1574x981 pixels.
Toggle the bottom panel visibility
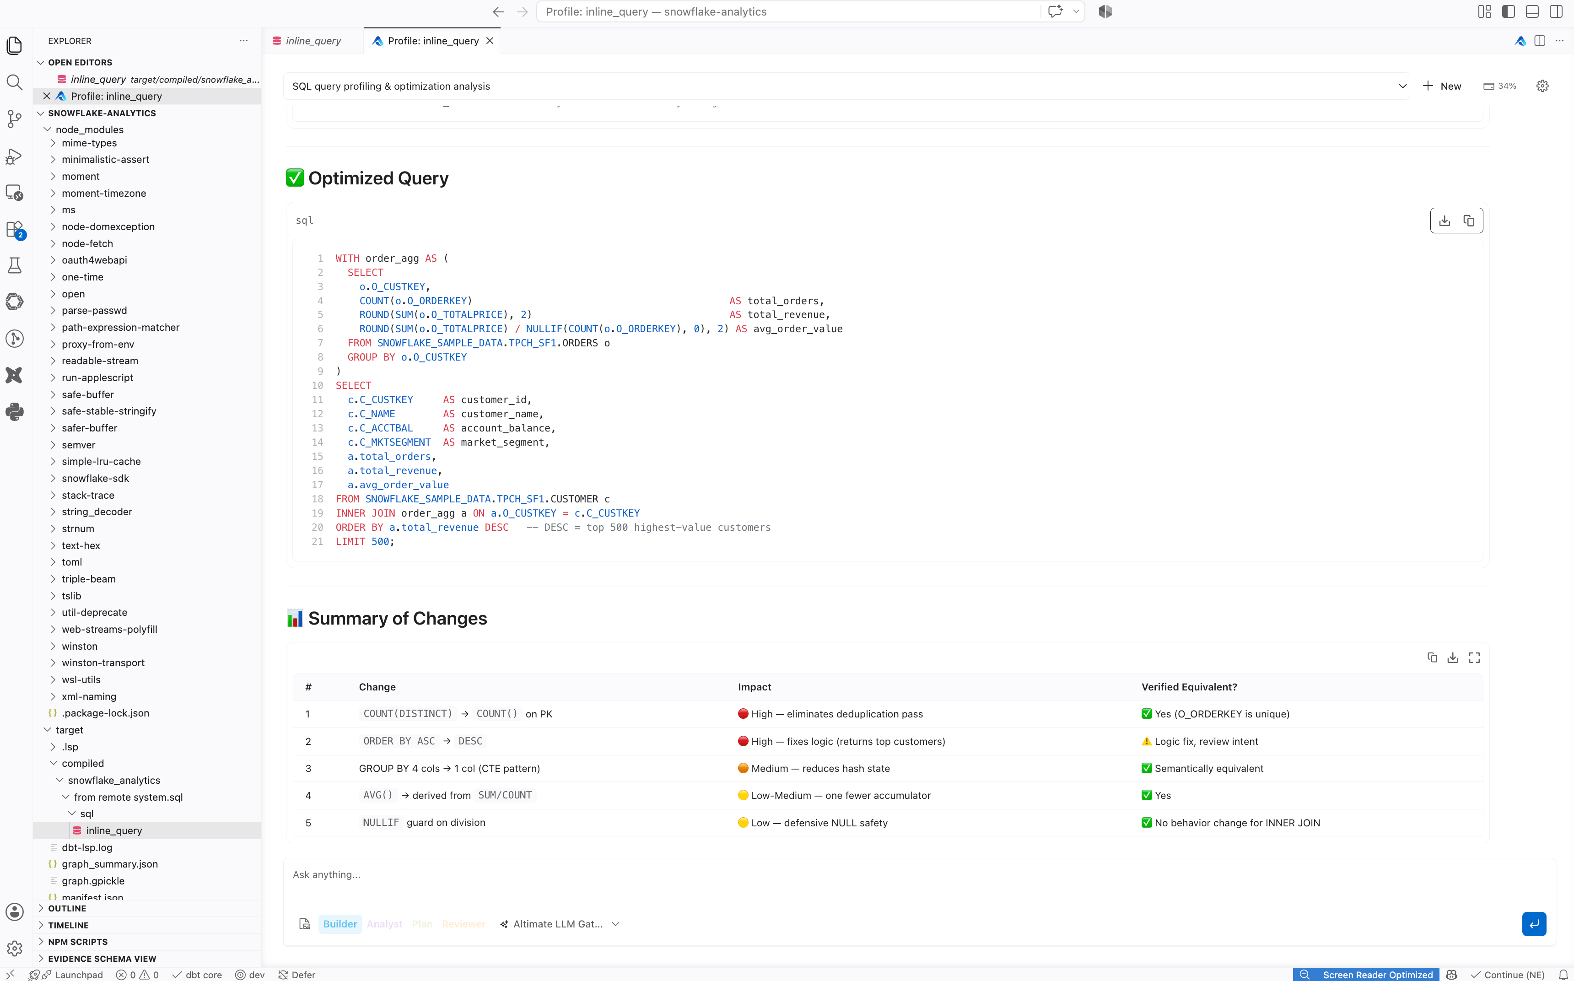(x=1532, y=12)
